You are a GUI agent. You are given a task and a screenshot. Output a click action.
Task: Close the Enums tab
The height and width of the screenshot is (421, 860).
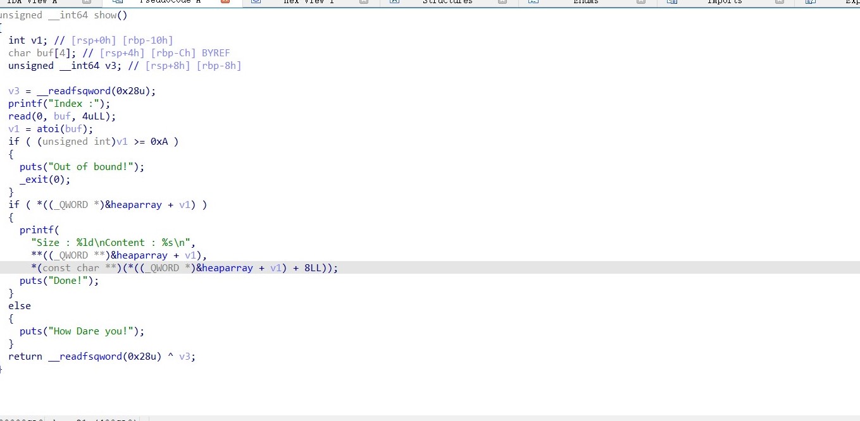(641, 2)
